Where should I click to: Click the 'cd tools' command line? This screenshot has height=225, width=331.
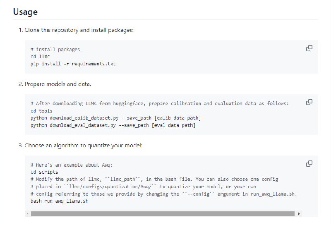pyautogui.click(x=41, y=110)
